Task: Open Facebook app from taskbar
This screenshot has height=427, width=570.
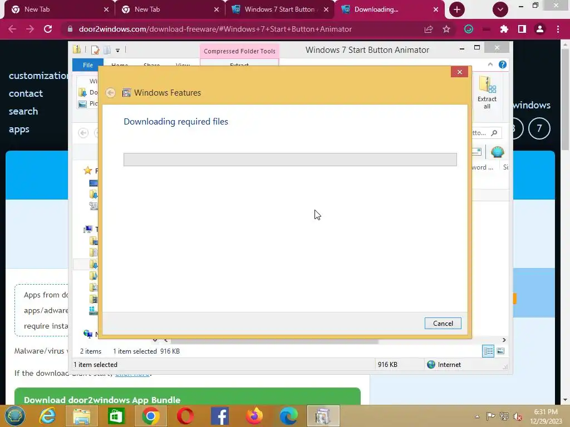Action: point(219,416)
